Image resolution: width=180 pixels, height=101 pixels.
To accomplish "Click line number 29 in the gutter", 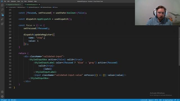I will tap(10, 53).
